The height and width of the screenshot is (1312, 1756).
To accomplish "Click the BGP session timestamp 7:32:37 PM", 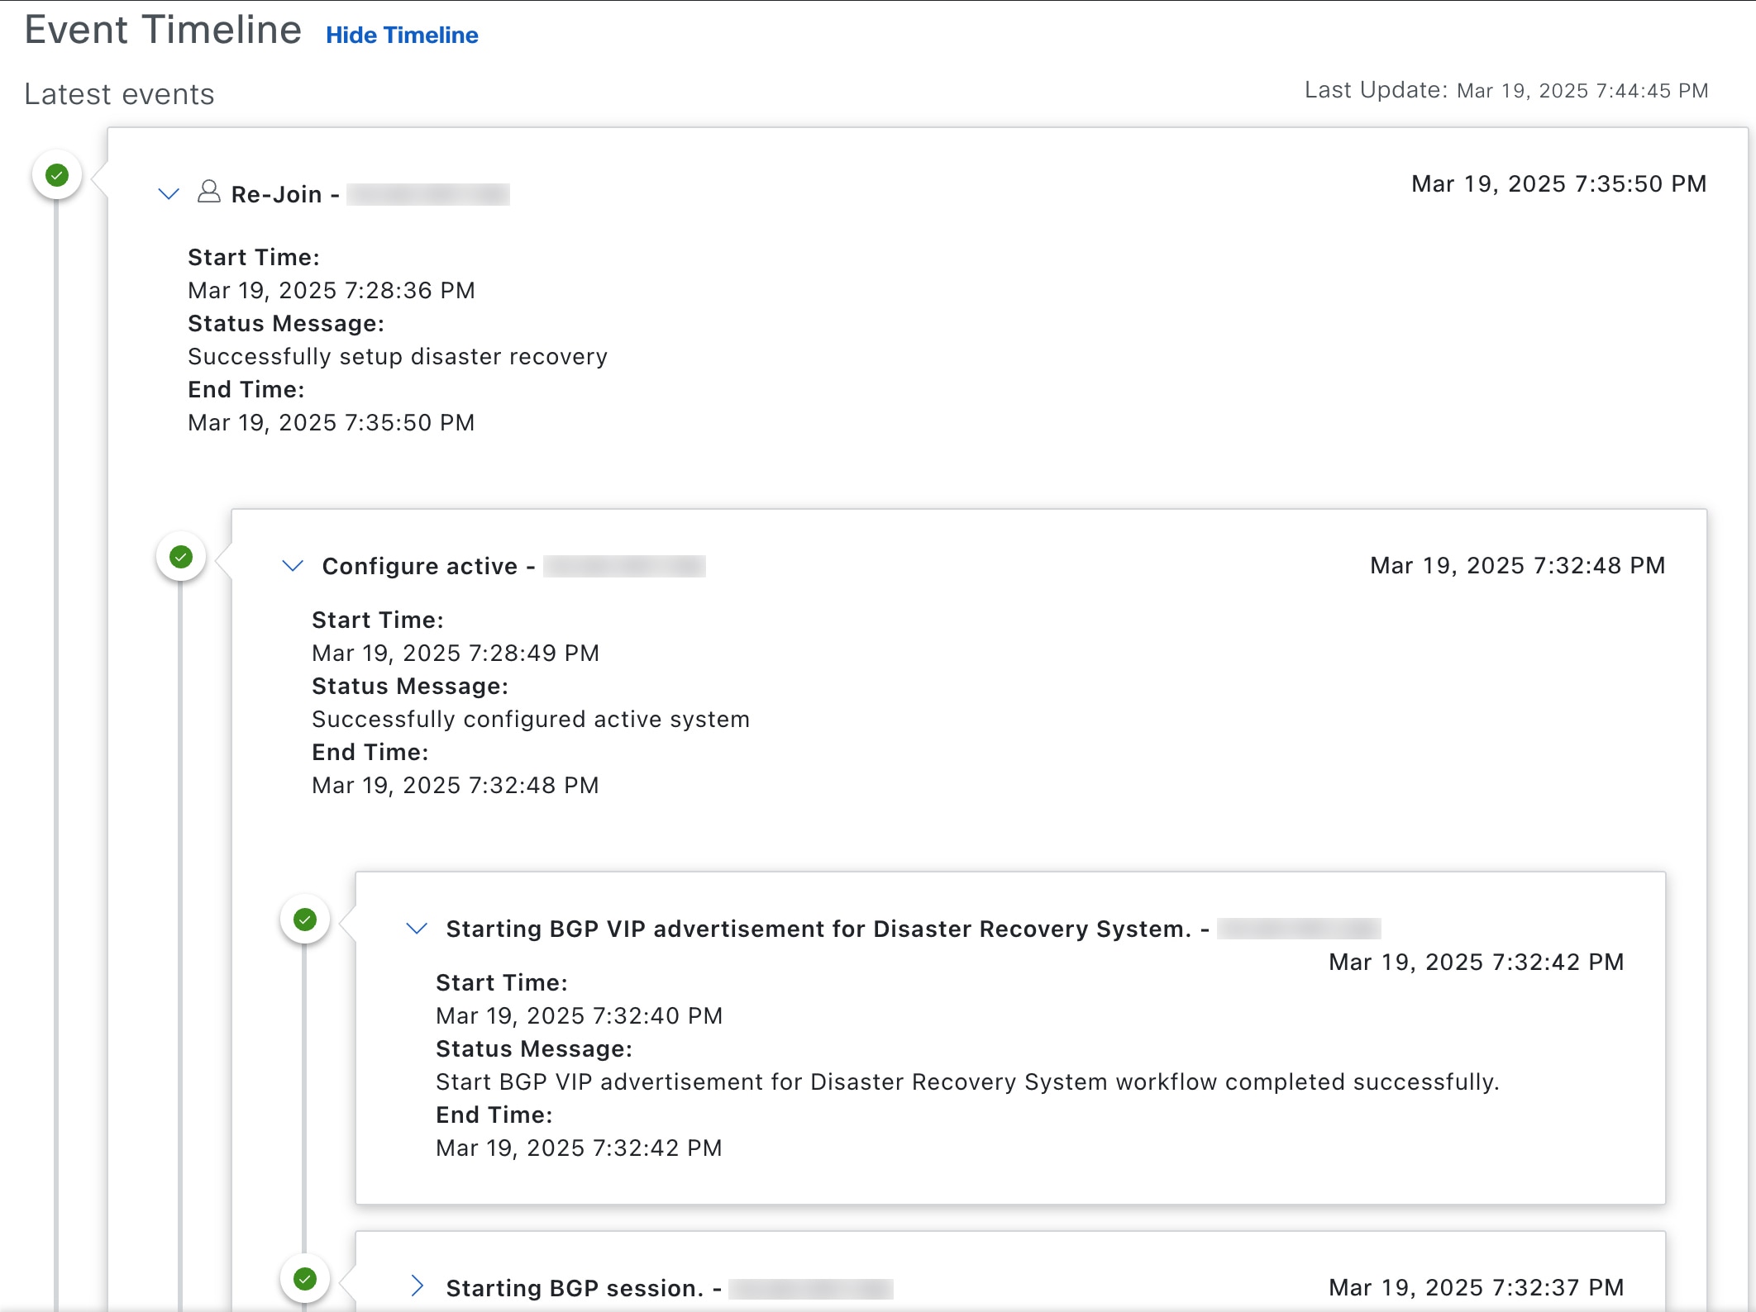I will click(x=1476, y=1288).
